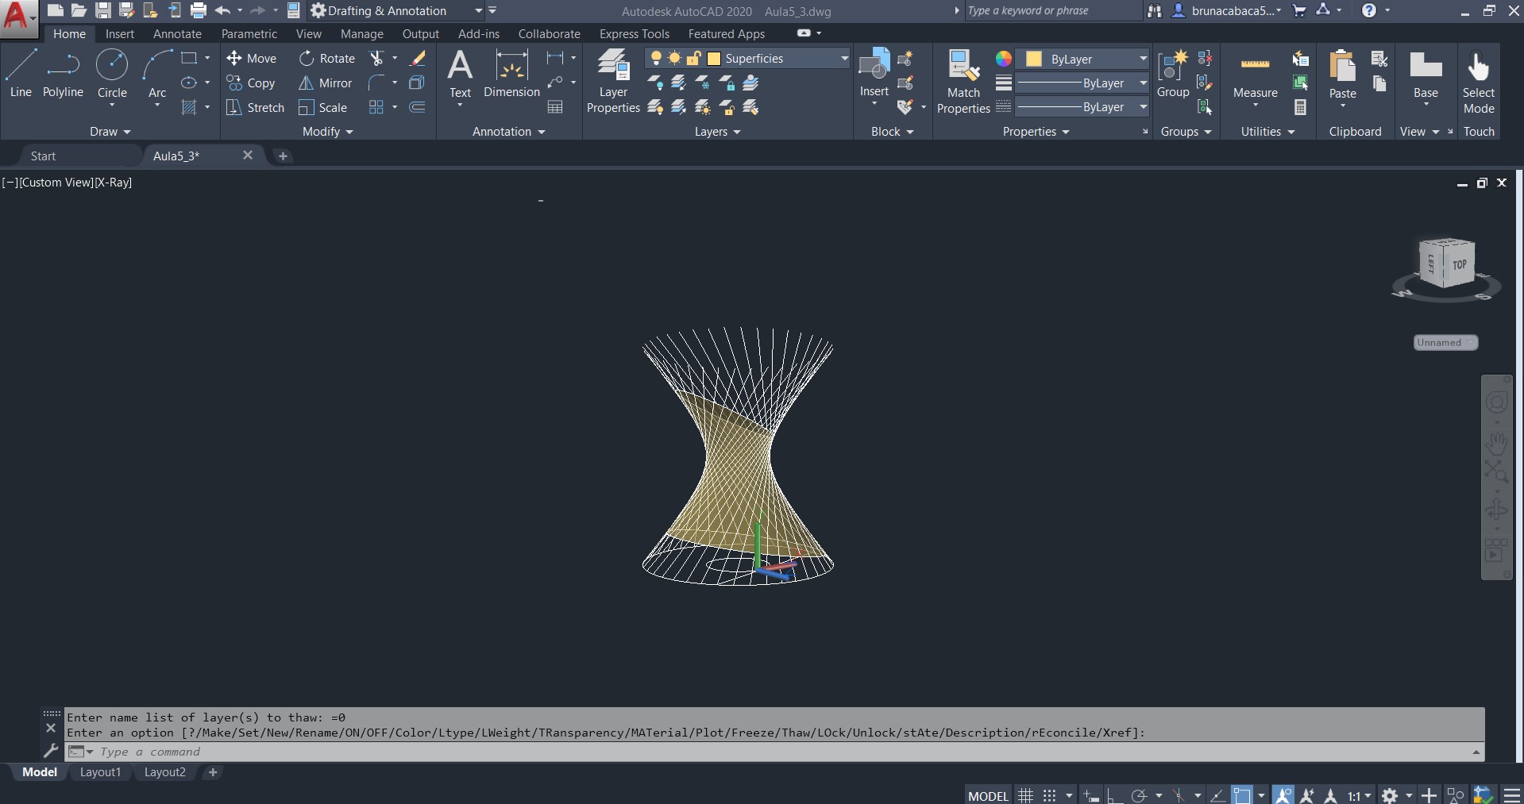1524x804 pixels.
Task: Click the new drawing tab plus button
Action: tap(283, 156)
